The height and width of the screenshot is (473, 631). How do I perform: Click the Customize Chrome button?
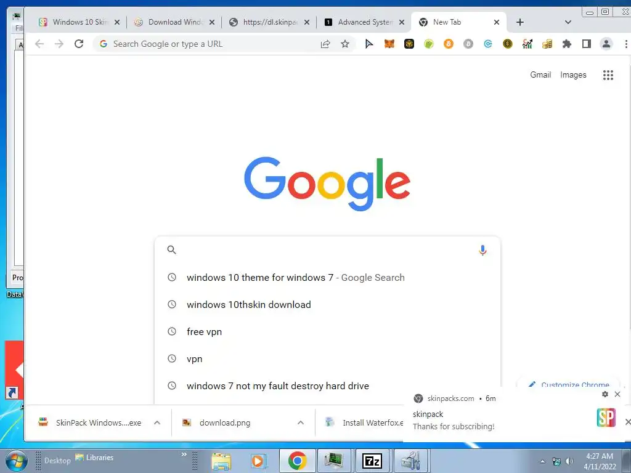(x=569, y=384)
